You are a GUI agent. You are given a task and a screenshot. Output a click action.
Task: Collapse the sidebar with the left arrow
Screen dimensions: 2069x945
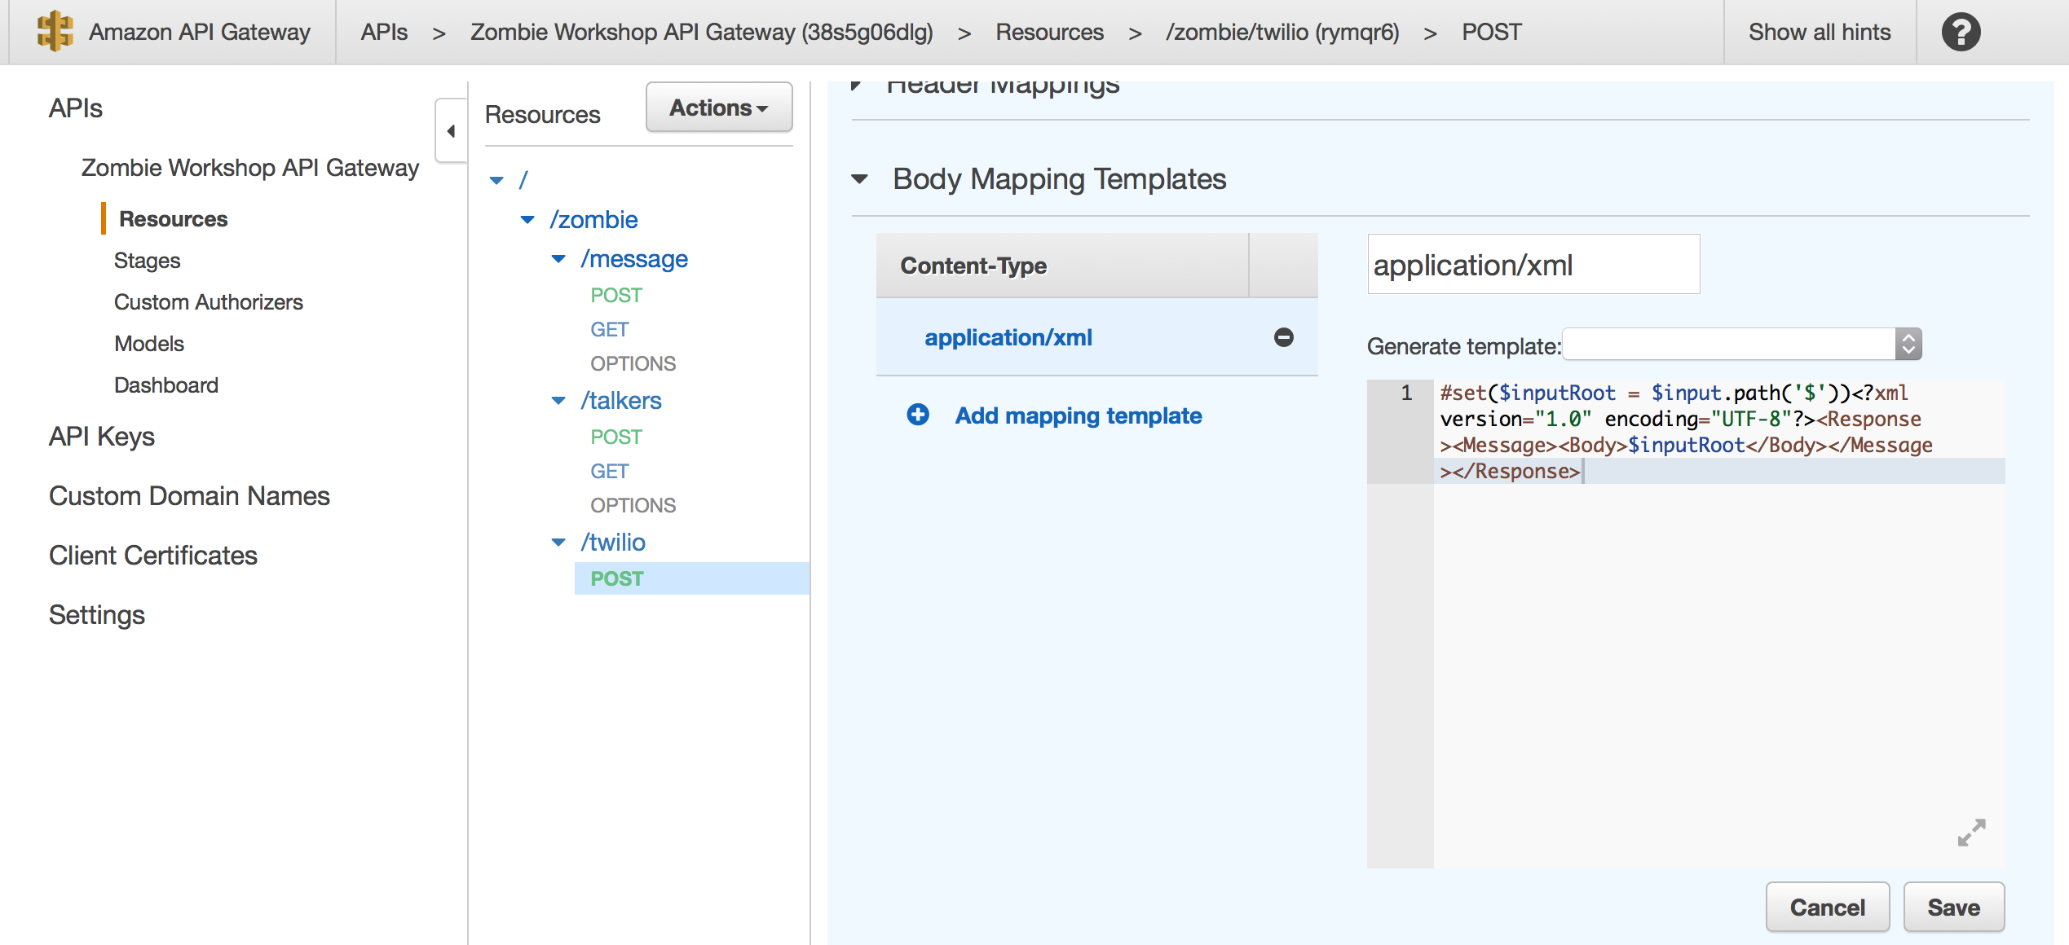click(451, 131)
